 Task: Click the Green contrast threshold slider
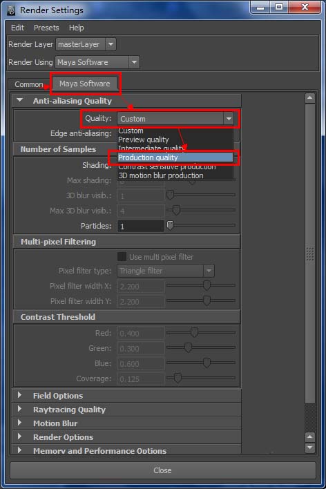click(201, 347)
